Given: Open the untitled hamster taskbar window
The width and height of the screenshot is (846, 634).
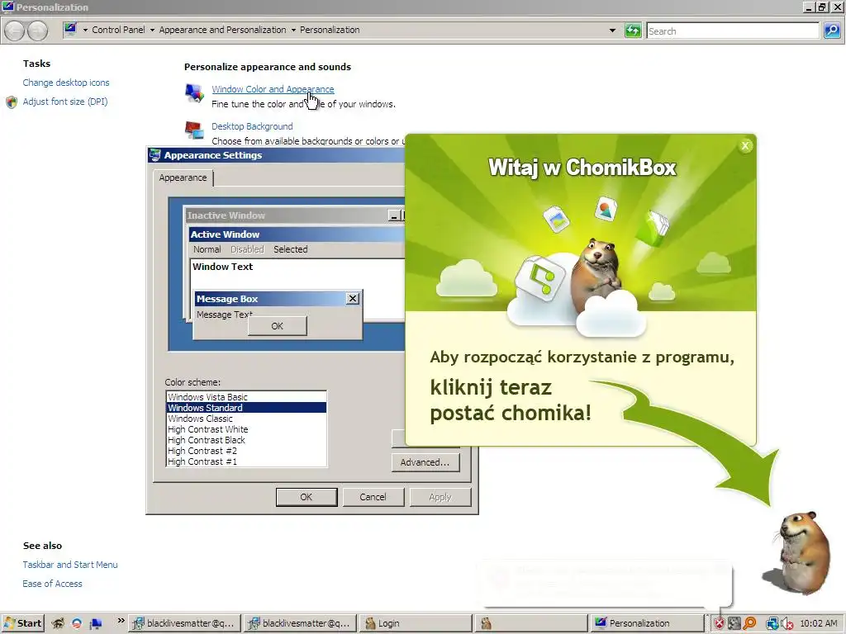Looking at the screenshot, I should (530, 623).
